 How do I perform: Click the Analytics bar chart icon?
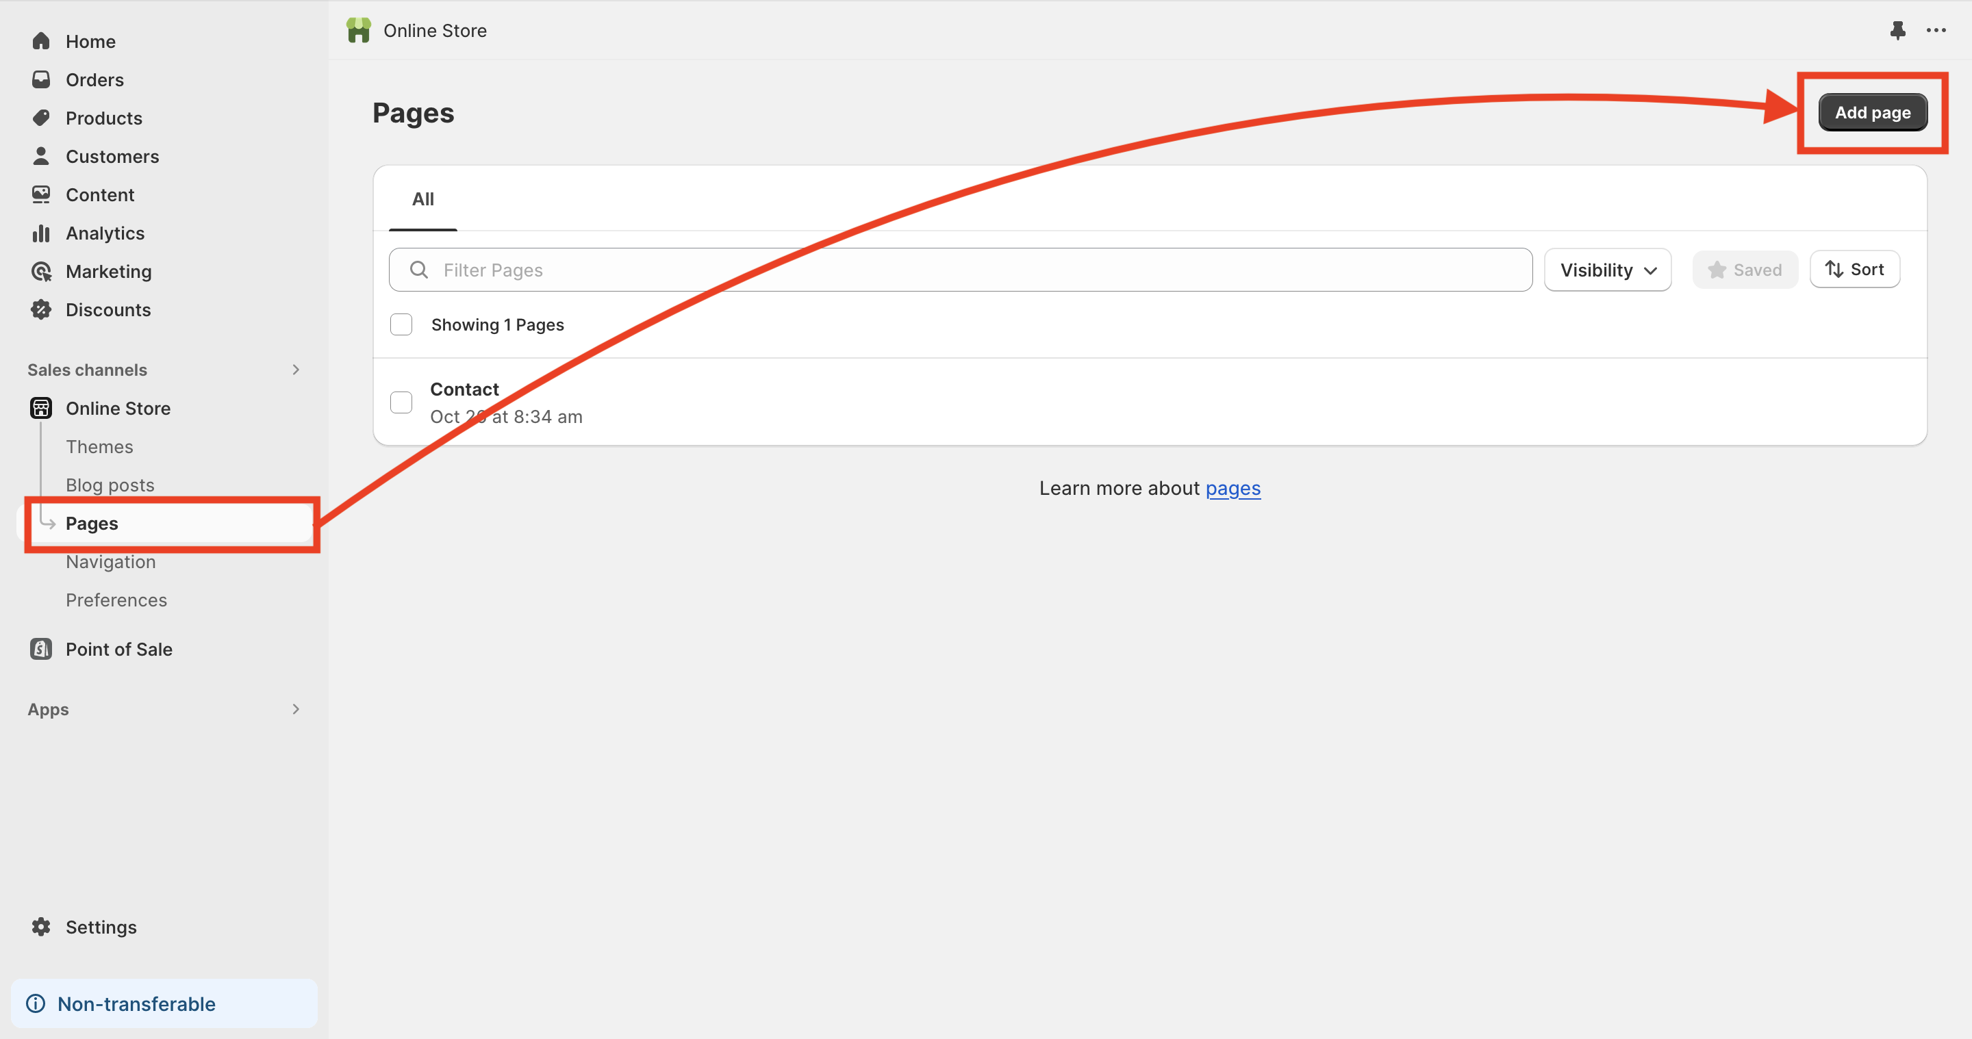pyautogui.click(x=41, y=233)
